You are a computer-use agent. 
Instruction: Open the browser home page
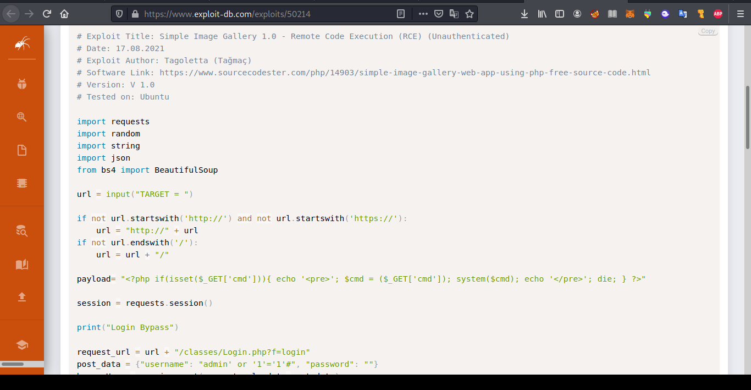coord(64,14)
